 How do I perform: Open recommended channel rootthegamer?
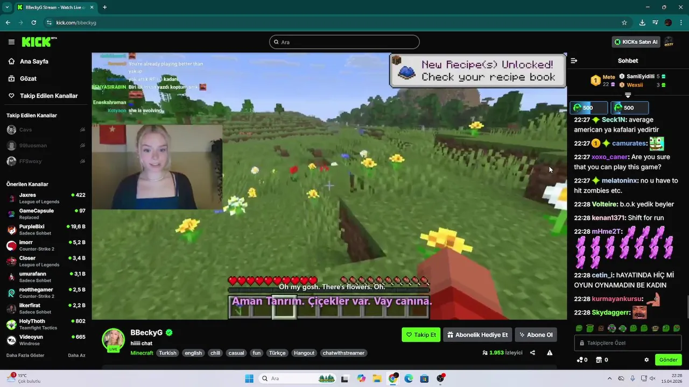tap(46, 293)
